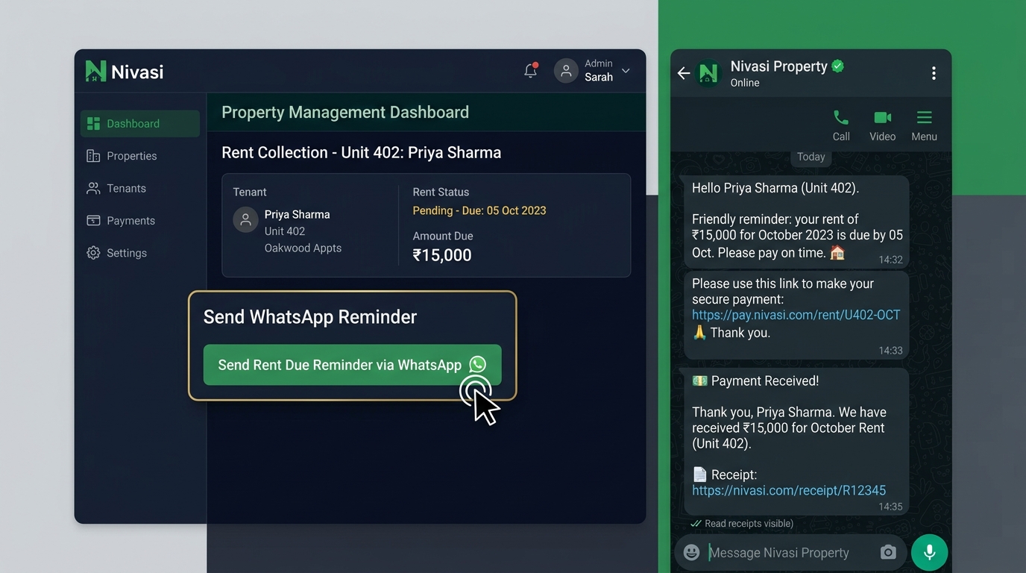Click the Admin Sarah avatar icon
The width and height of the screenshot is (1026, 573).
[566, 71]
